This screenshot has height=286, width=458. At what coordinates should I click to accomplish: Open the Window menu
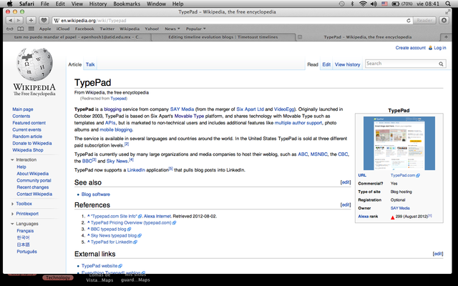[156, 4]
